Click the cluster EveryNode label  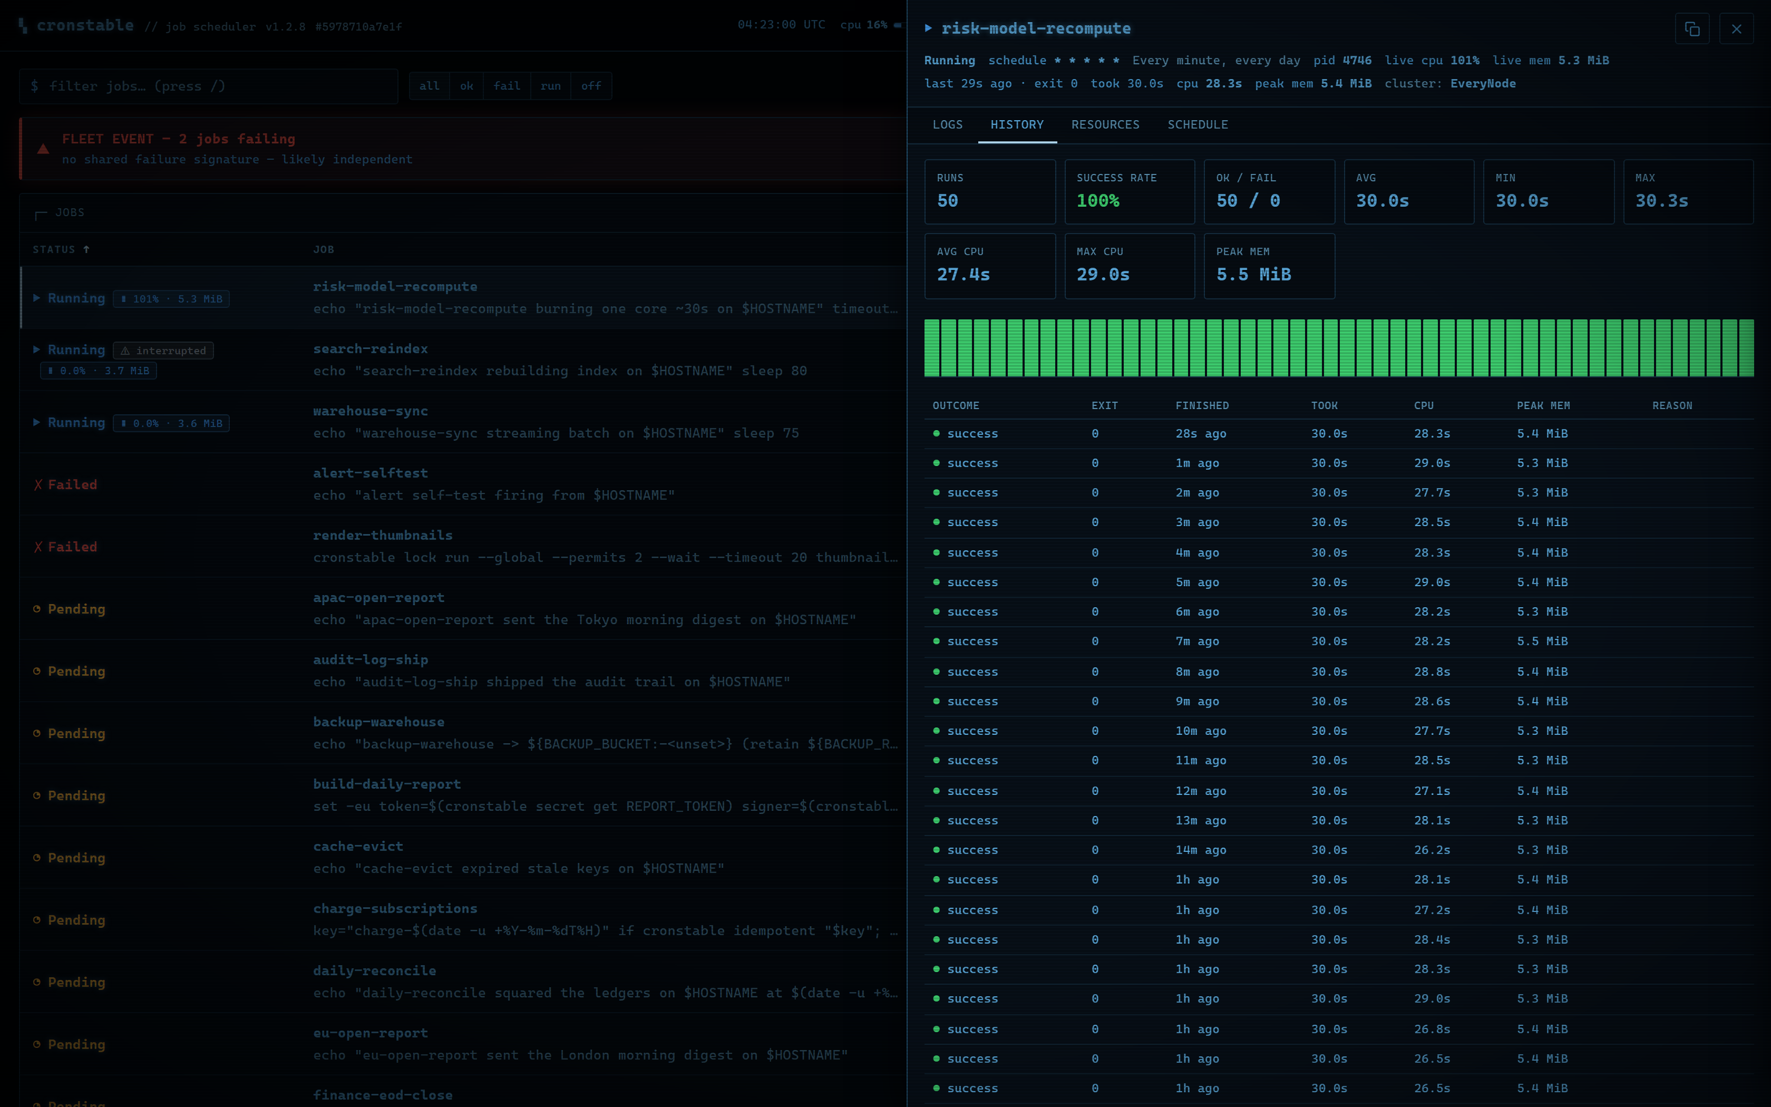(x=1449, y=83)
